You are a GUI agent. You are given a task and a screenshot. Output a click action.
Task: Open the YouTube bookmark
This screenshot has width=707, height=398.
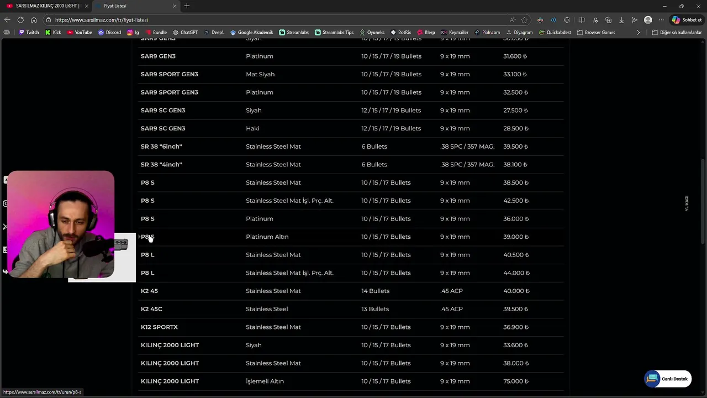[80, 33]
